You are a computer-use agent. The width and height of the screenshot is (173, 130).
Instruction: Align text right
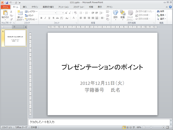click(89, 18)
